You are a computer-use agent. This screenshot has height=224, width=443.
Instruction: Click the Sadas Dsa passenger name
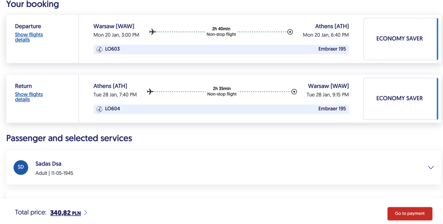[x=48, y=164]
